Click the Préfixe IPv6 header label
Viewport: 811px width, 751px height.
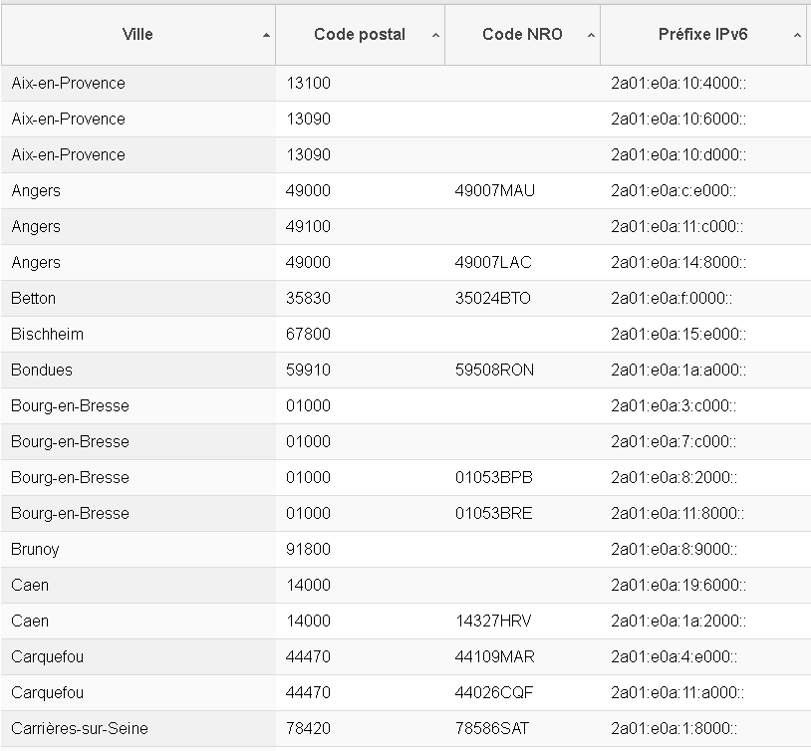coord(702,34)
